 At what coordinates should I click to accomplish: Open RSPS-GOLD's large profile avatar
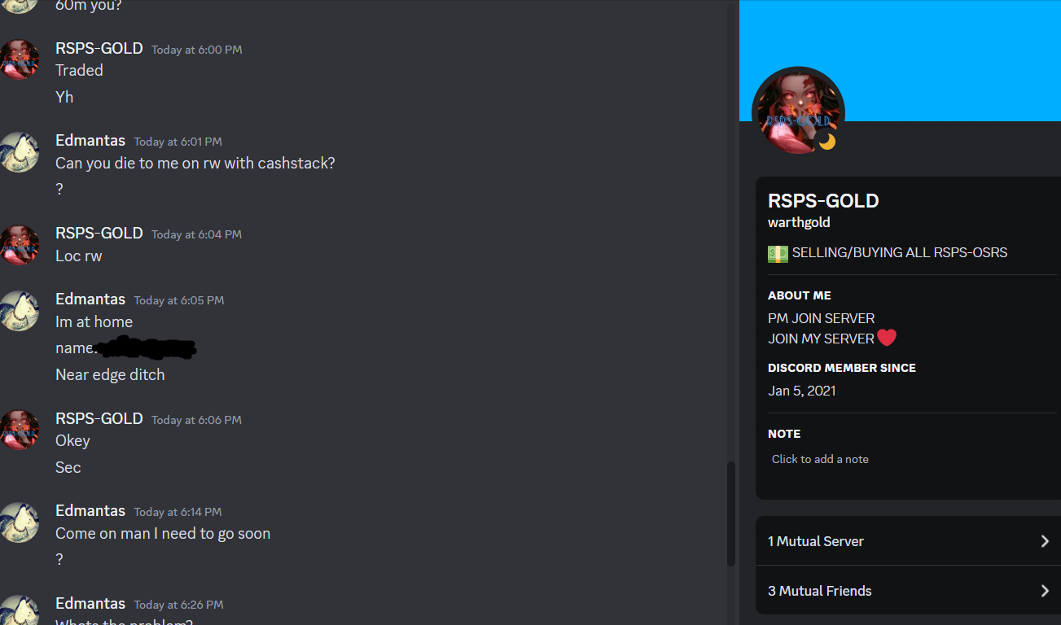[x=798, y=112]
